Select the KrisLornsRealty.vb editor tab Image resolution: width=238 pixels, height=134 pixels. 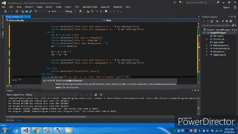(15, 17)
